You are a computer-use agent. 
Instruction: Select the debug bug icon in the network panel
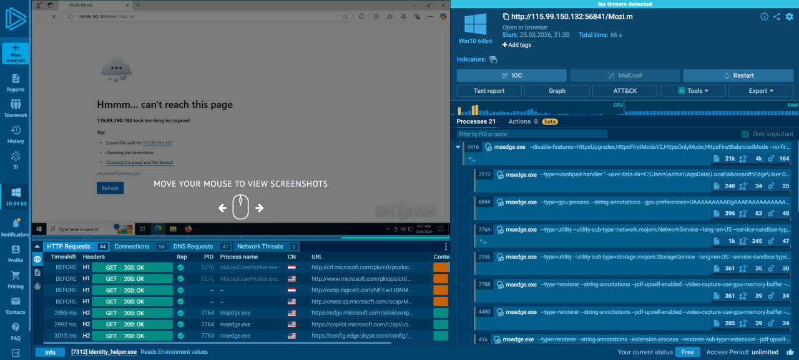tap(37, 286)
